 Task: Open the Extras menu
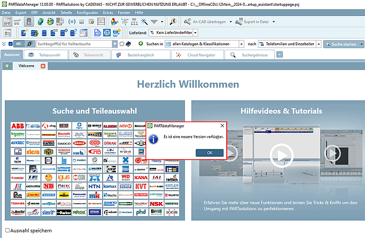pyautogui.click(x=108, y=13)
